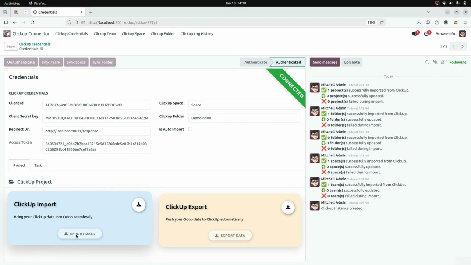Open the chatter attachments paperclip
Screen dimensions: 471x265
click(435, 62)
